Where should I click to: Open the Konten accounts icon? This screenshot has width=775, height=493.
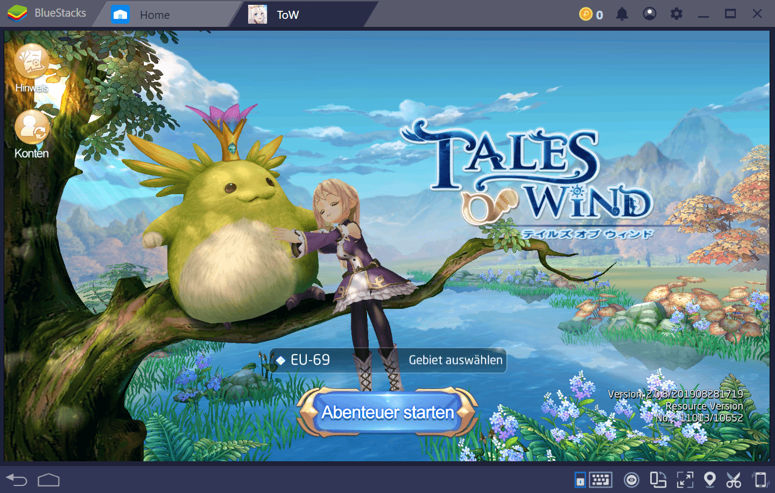(x=32, y=135)
